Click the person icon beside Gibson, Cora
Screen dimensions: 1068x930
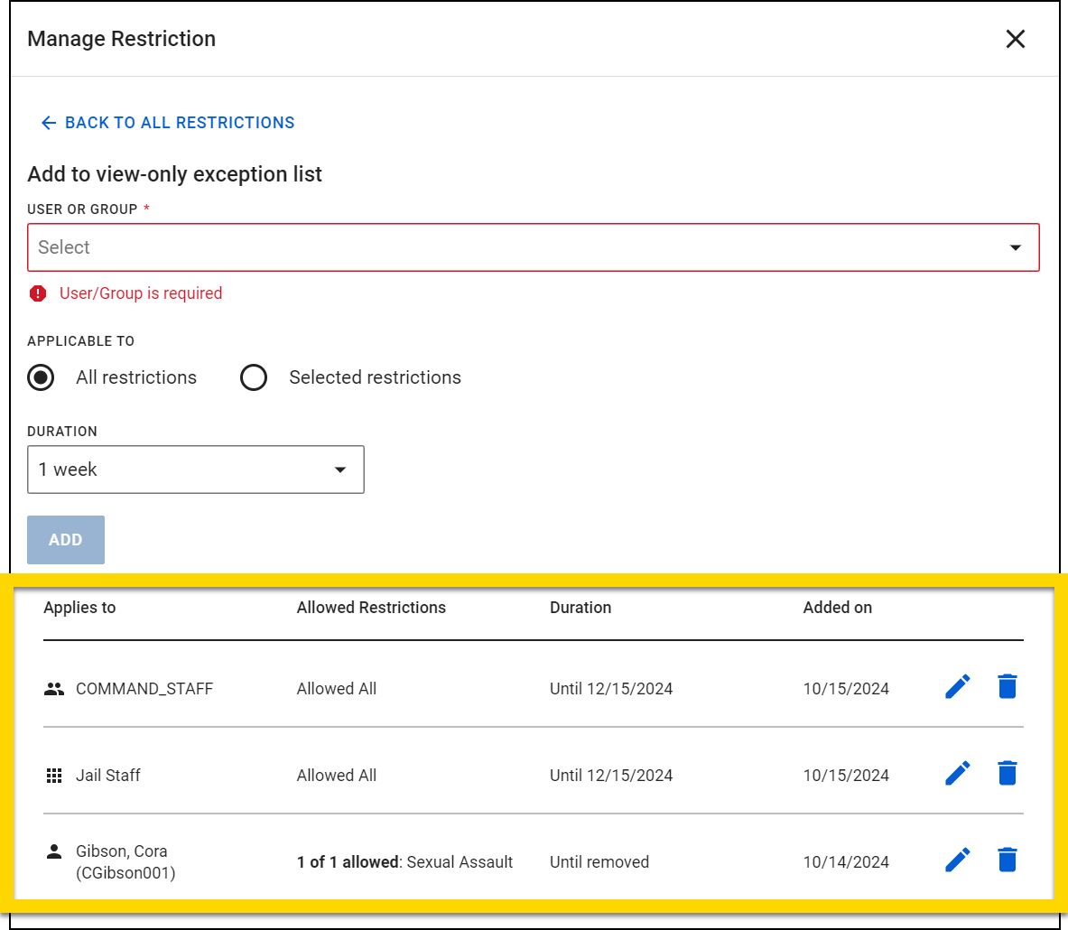pos(54,851)
